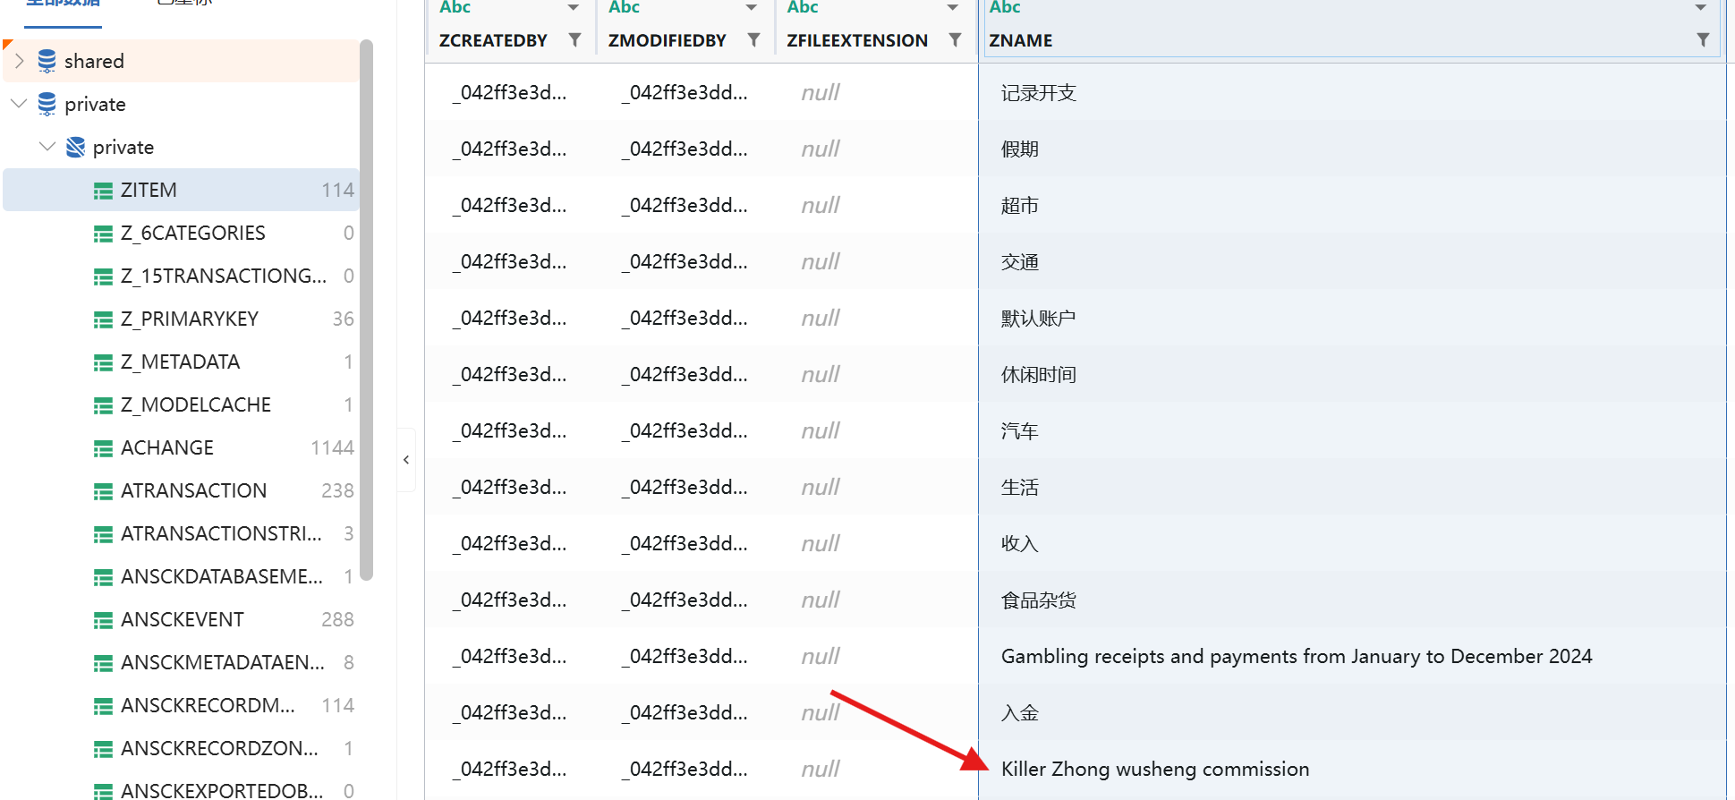Open the ATRANSACTION table
This screenshot has height=800, width=1735.
(x=182, y=490)
